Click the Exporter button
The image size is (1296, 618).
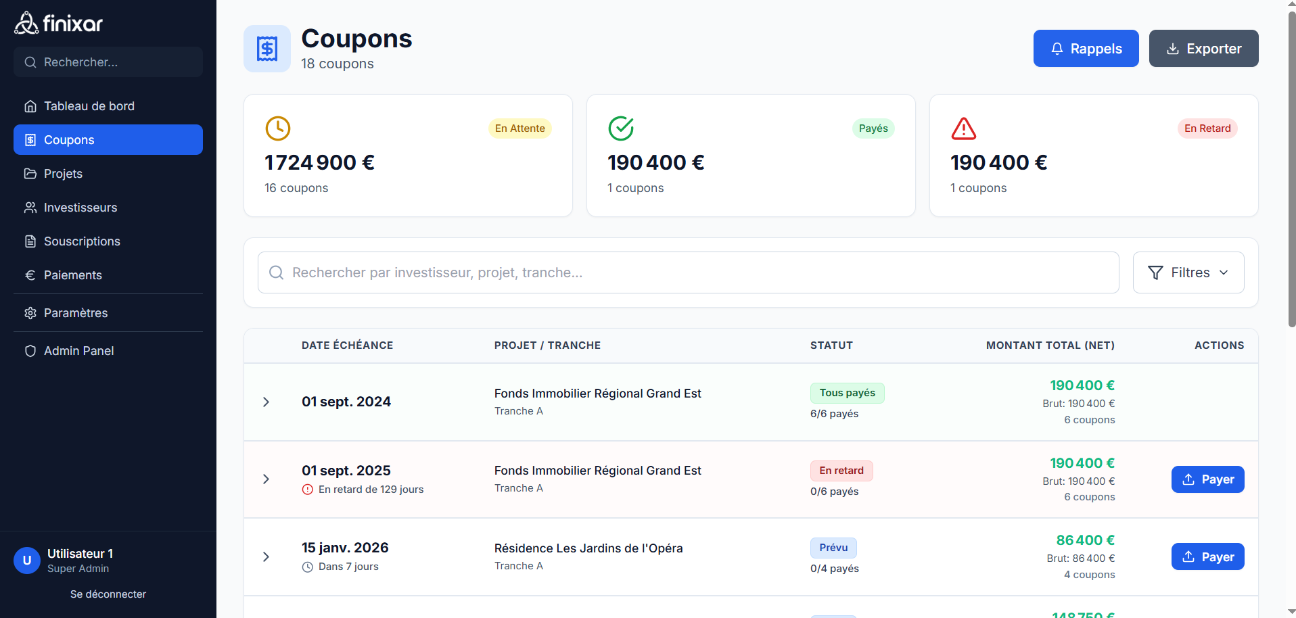(x=1203, y=48)
